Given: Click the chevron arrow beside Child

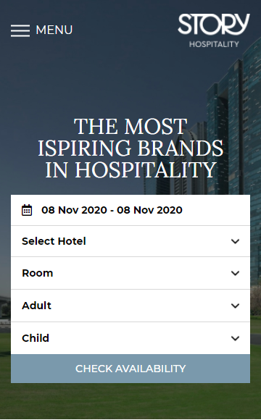Looking at the screenshot, I should tap(235, 338).
